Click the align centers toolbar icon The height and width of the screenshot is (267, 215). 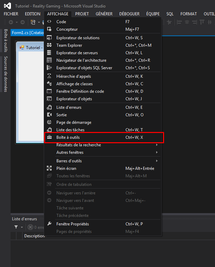[x=187, y=22]
